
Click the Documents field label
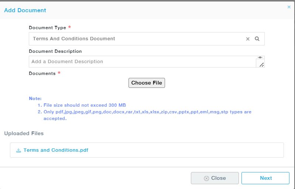click(x=42, y=73)
